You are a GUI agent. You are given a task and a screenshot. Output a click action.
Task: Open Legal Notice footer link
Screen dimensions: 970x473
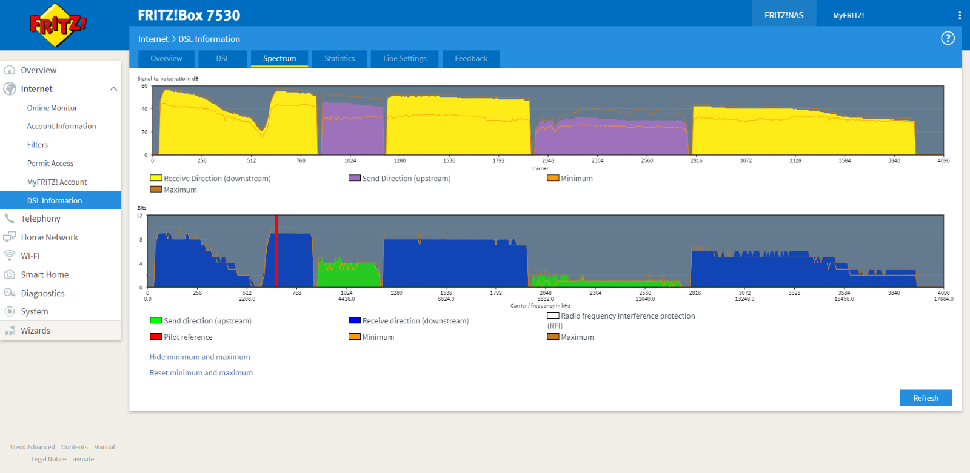point(48,459)
